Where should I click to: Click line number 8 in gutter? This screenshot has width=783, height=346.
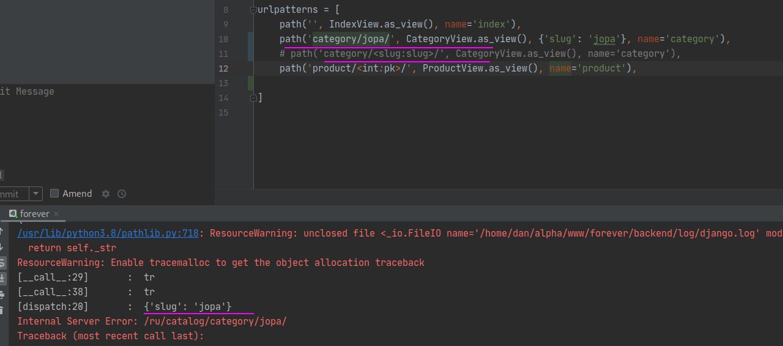pyautogui.click(x=226, y=10)
